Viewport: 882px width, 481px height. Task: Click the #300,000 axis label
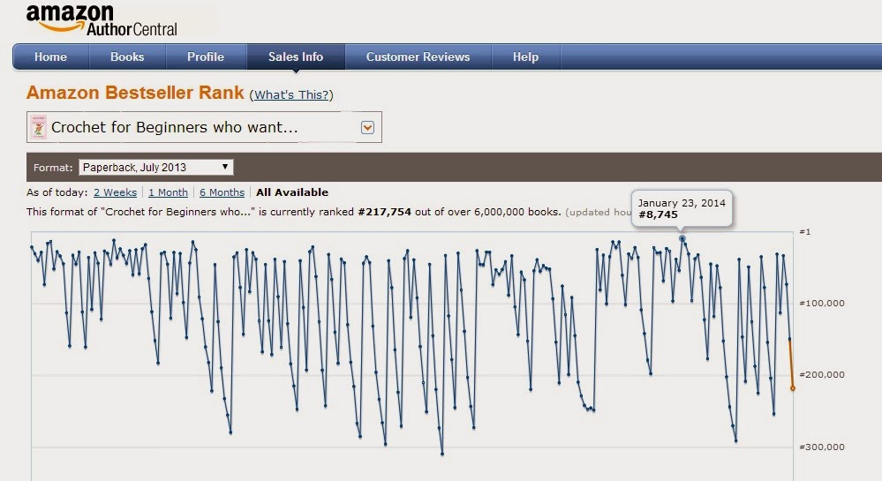(x=822, y=447)
